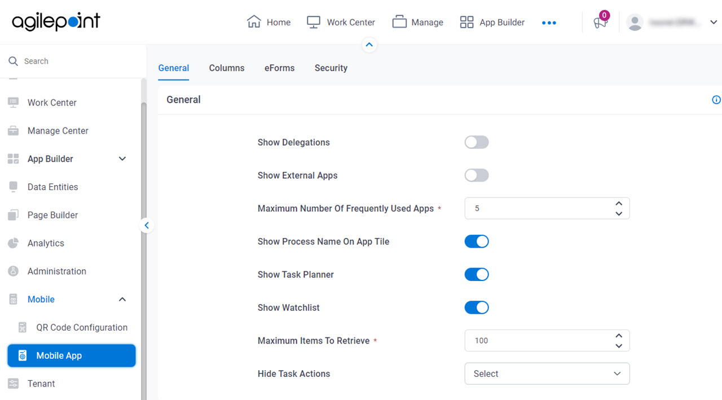
Task: Click the AgilePoint logo
Action: [56, 22]
